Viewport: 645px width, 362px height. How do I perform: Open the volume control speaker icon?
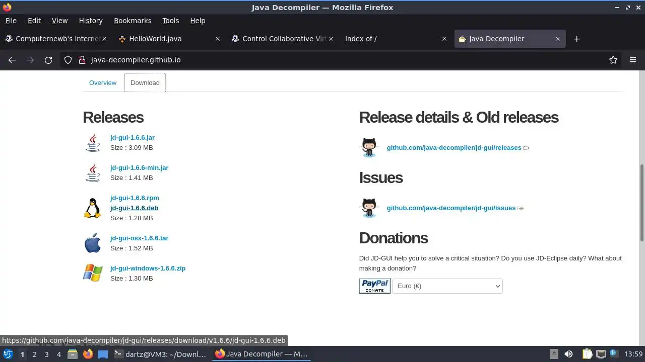click(x=569, y=354)
